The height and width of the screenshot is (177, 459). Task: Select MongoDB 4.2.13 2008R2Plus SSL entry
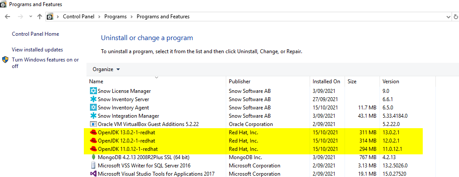click(144, 157)
